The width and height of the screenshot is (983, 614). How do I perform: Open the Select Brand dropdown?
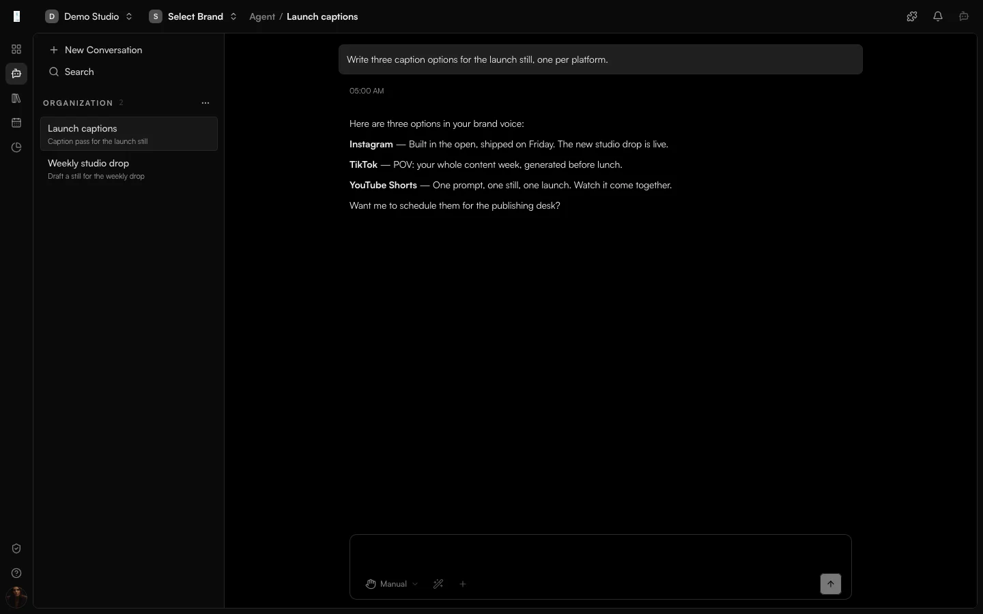click(193, 16)
